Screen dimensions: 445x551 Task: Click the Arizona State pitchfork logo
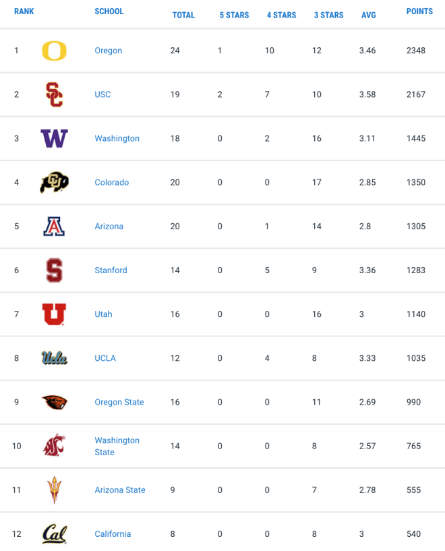coord(54,490)
